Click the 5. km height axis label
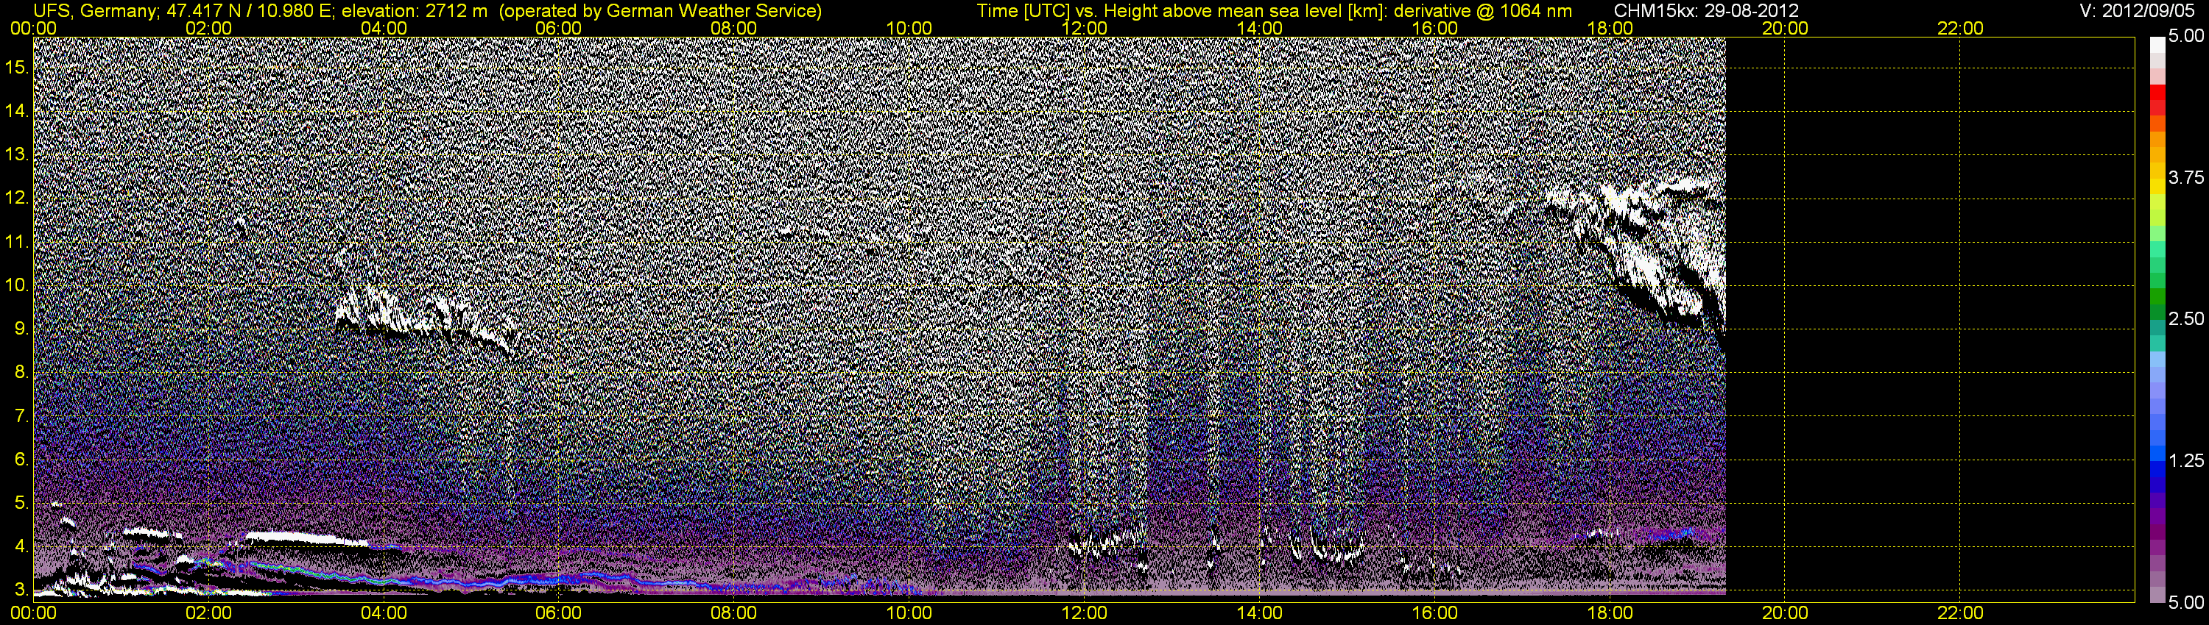 click(21, 504)
